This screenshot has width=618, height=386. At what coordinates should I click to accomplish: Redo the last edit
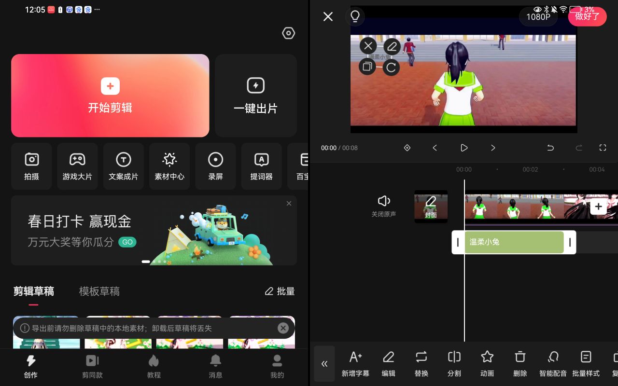pos(579,148)
